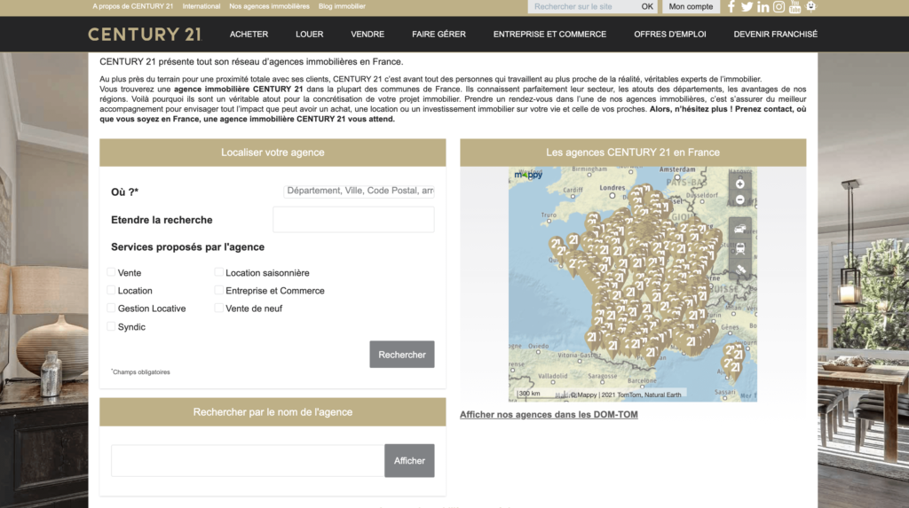Focus the Rechercher sur le site field

[x=583, y=6]
